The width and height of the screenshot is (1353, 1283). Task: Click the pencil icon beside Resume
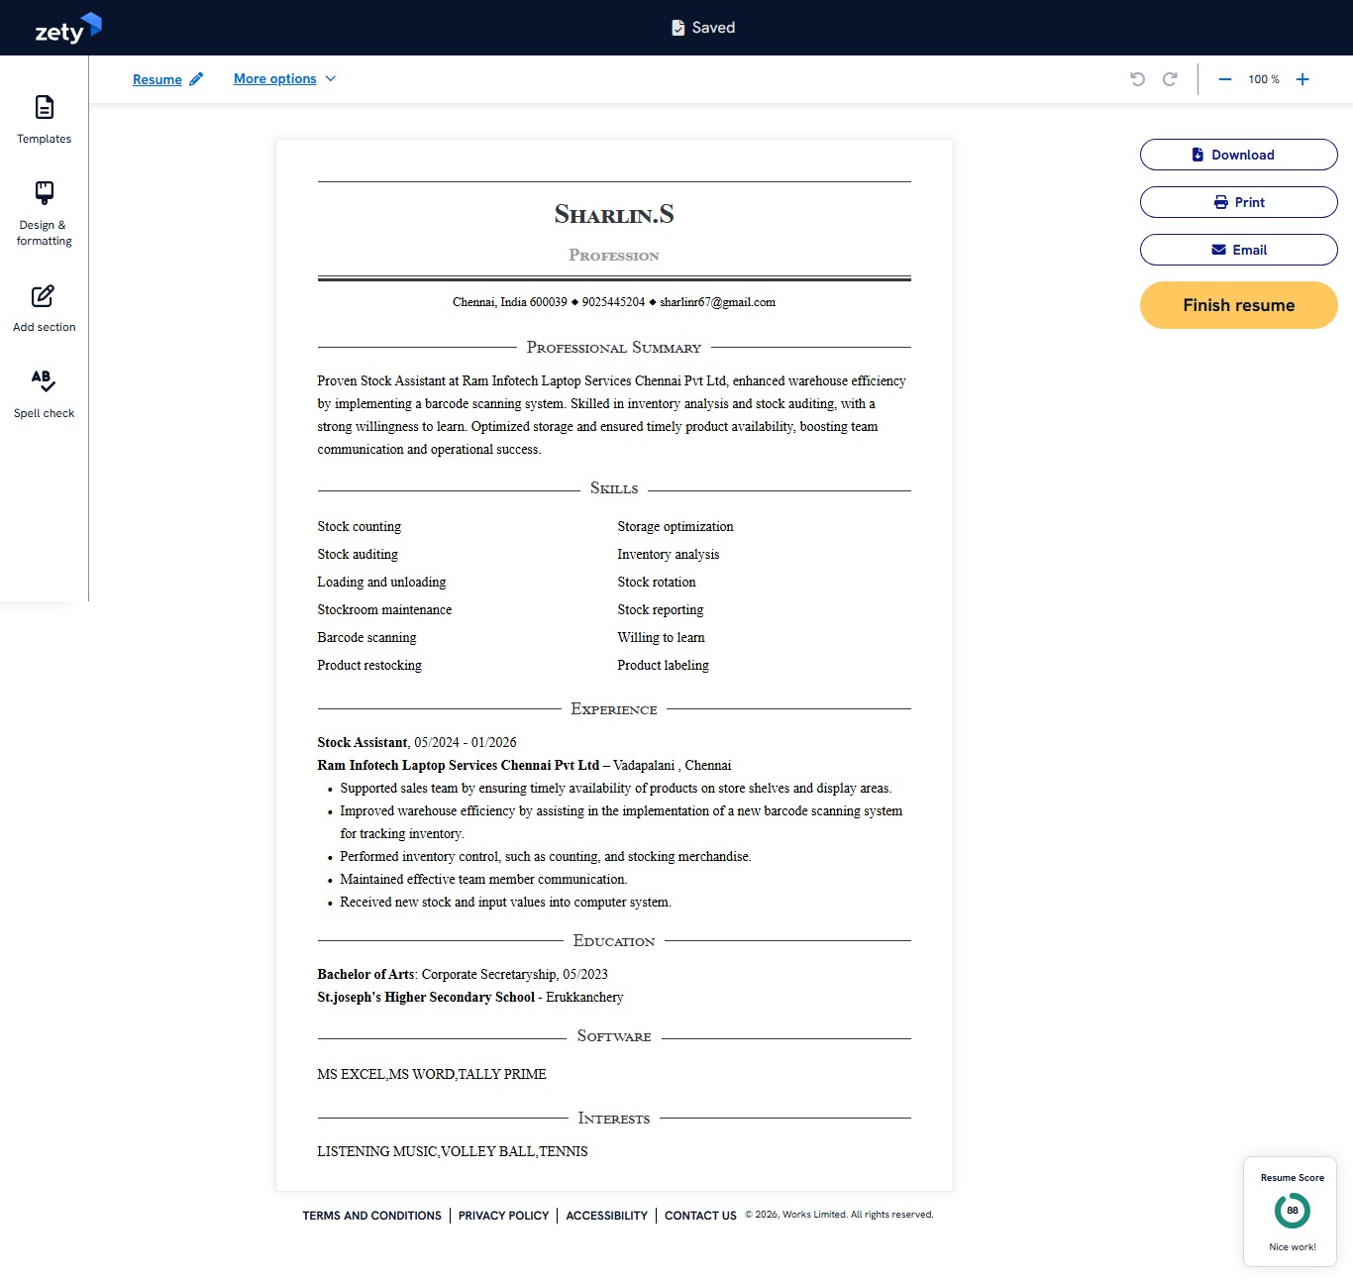click(196, 79)
